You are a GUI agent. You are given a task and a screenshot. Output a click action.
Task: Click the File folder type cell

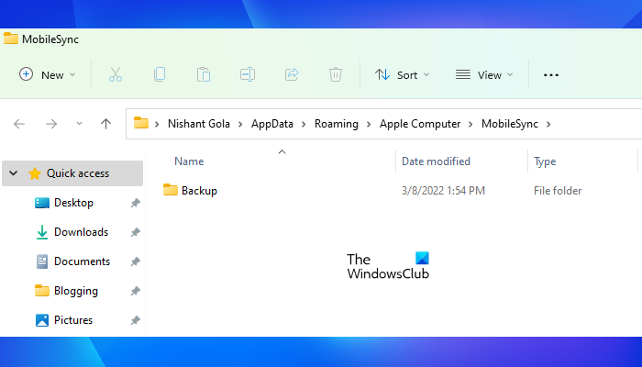coord(558,191)
